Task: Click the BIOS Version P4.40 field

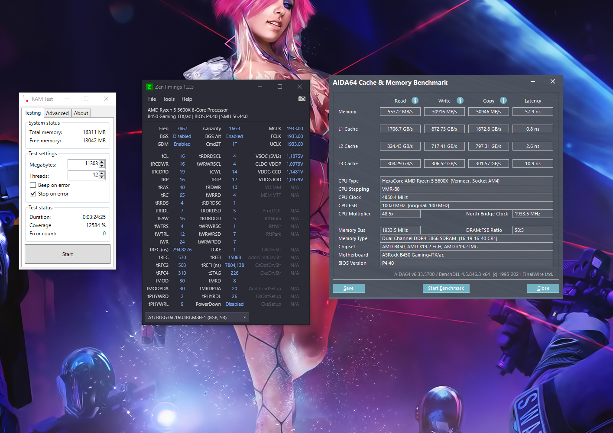Action: click(467, 263)
